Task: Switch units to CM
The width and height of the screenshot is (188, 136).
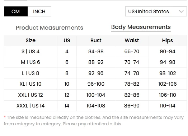Action: 16,11
